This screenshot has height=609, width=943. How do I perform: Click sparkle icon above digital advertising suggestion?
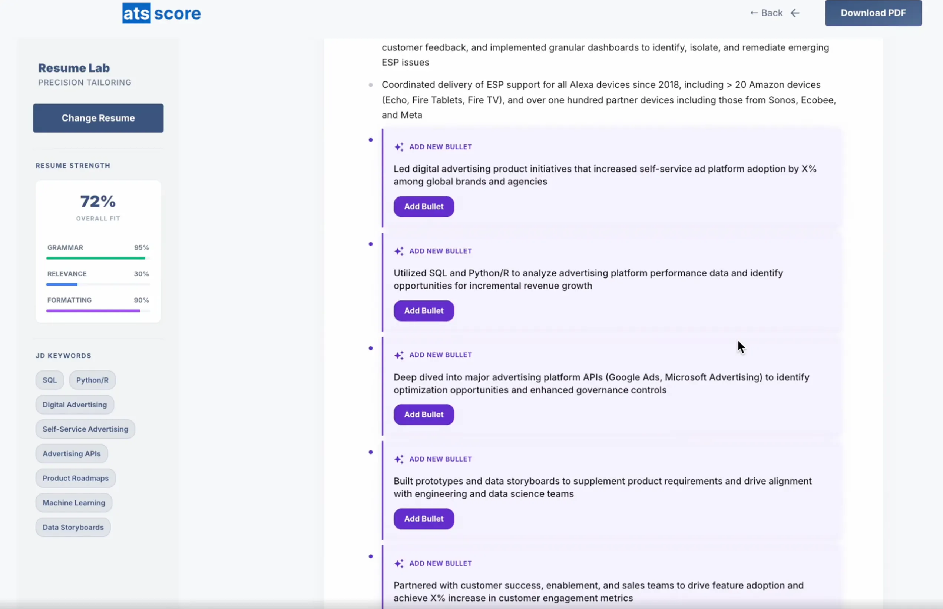(399, 147)
